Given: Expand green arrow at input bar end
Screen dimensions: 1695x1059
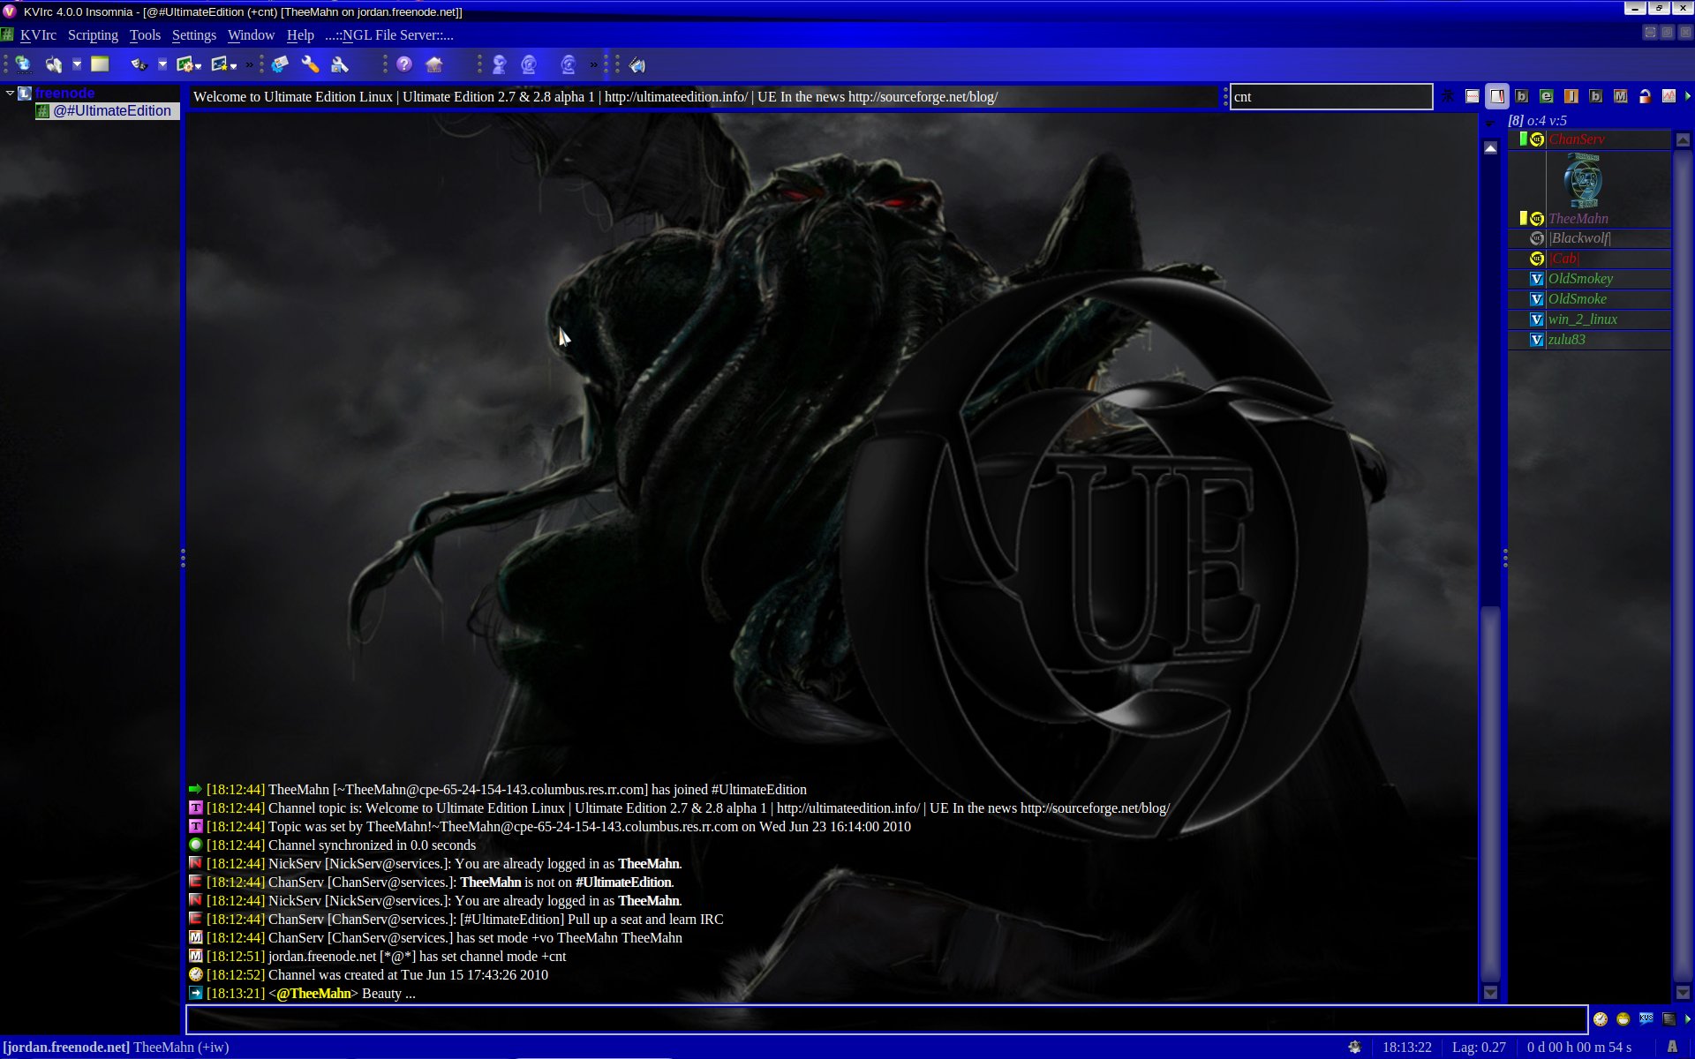Looking at the screenshot, I should click(x=1688, y=1019).
